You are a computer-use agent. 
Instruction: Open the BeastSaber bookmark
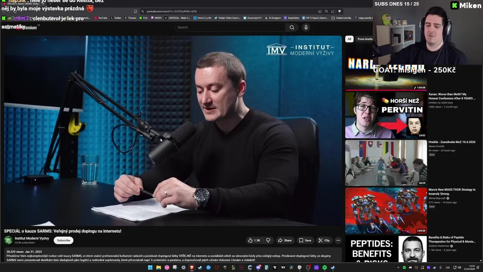coord(291,18)
